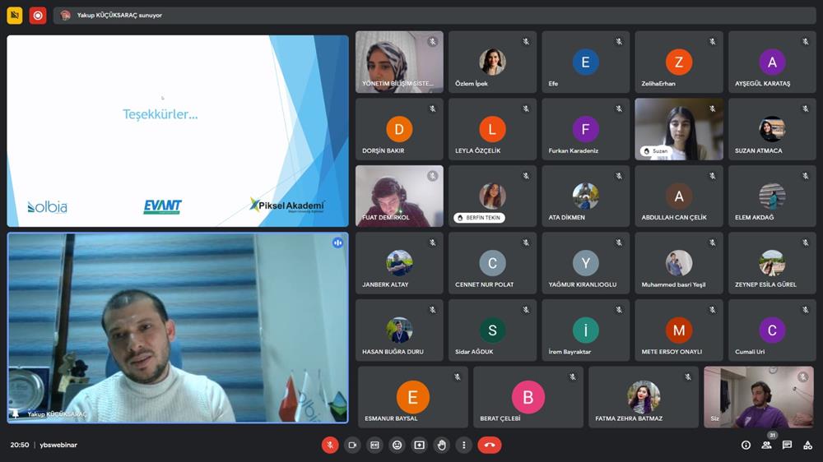Turn on captions in the bottom toolbar

point(374,445)
